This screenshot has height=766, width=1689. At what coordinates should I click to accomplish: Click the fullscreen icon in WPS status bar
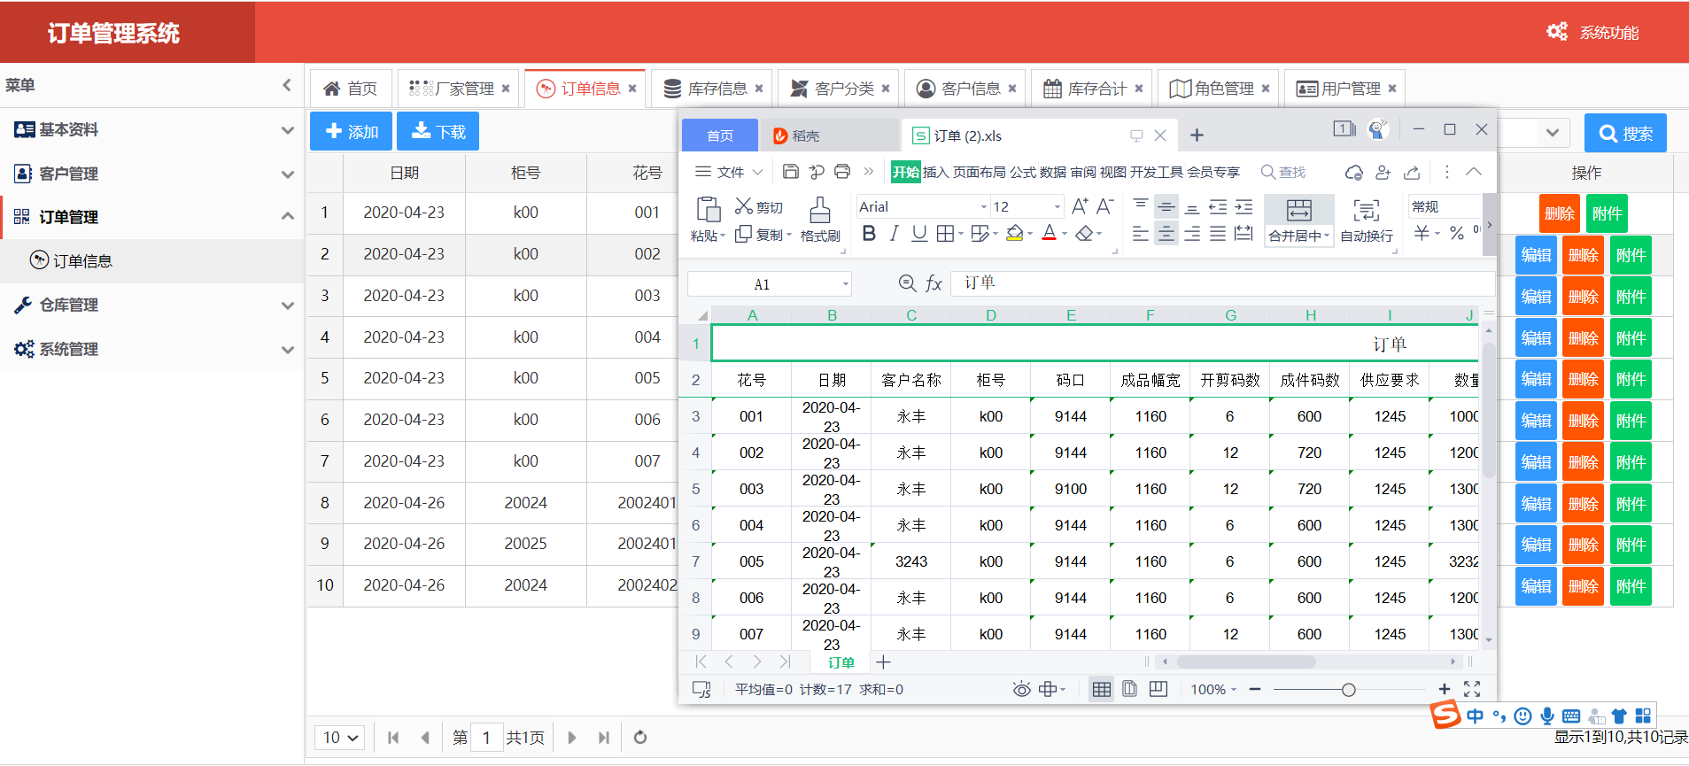(x=1472, y=689)
